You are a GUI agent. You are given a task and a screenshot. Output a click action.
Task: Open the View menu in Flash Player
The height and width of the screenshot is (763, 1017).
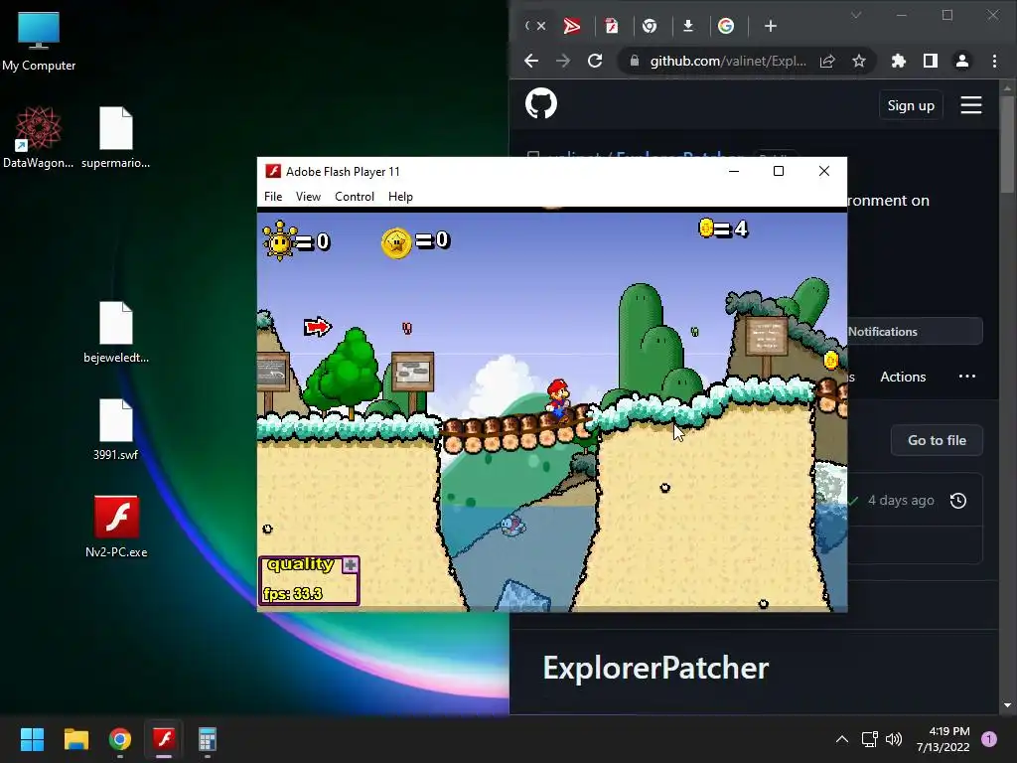308,197
